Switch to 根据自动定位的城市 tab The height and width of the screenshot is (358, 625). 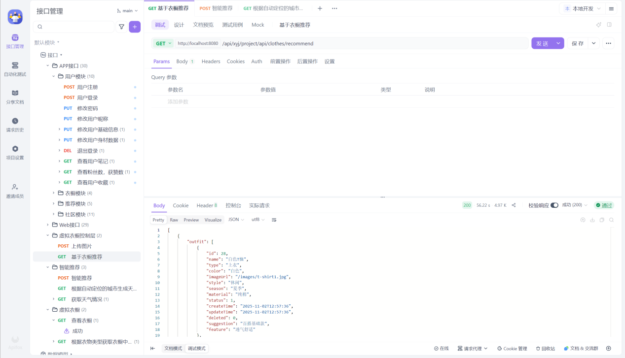(x=273, y=8)
